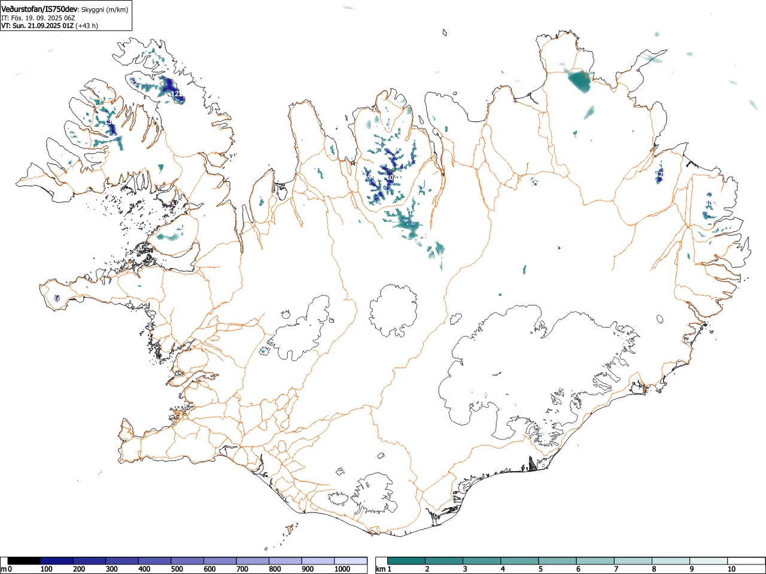The width and height of the screenshot is (766, 574).
Task: Click the 800–900 m legend swatch
Action: point(285,561)
